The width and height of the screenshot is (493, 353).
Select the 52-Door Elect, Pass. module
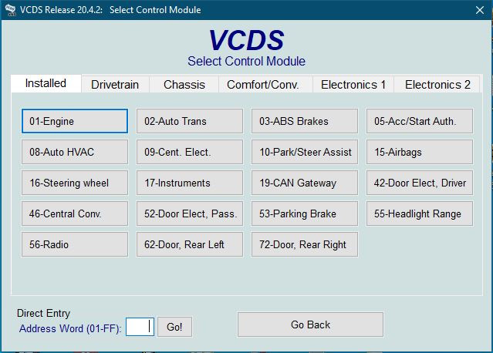[x=190, y=213]
